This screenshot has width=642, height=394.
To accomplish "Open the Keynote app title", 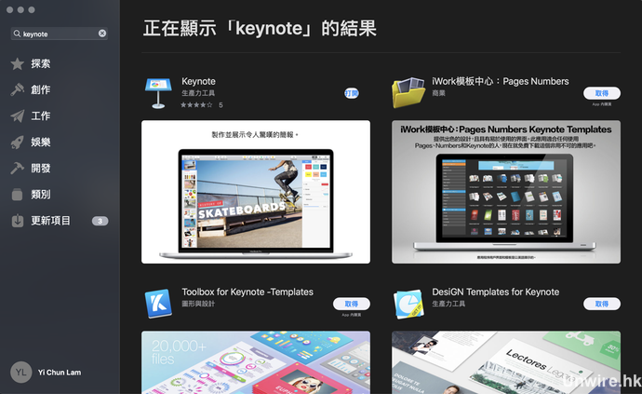I will point(198,81).
